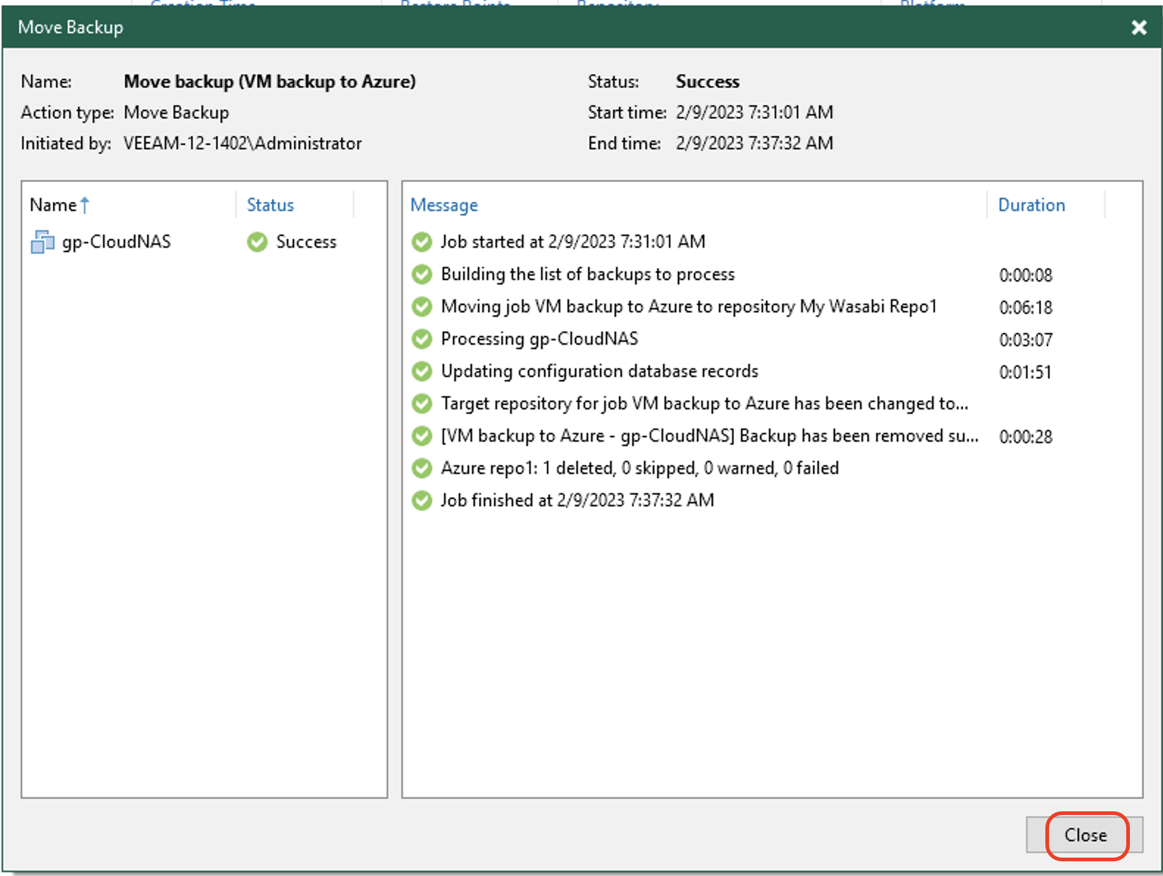Click the Close button
The height and width of the screenshot is (876, 1163).
[x=1084, y=835]
